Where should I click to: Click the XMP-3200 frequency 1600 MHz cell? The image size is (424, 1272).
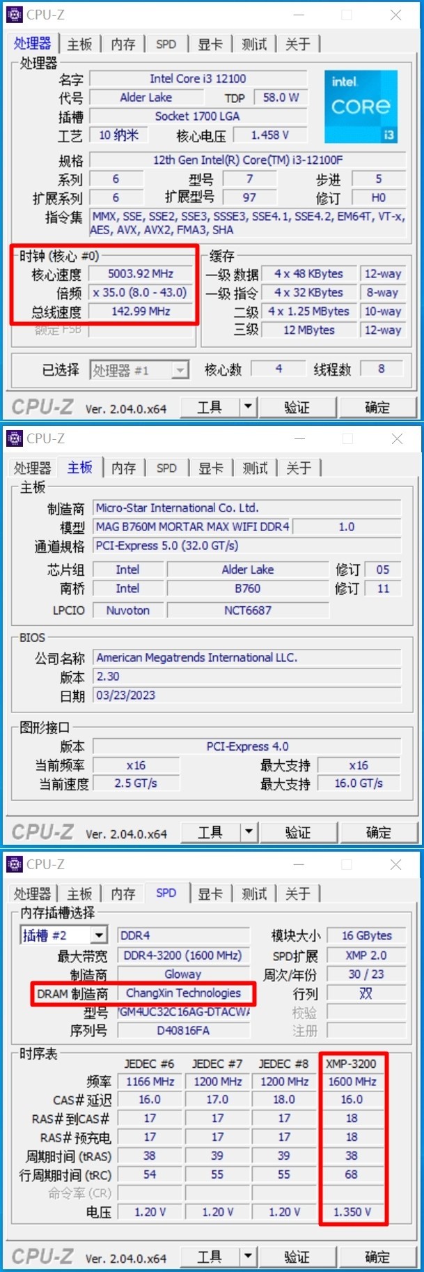[x=352, y=1082]
